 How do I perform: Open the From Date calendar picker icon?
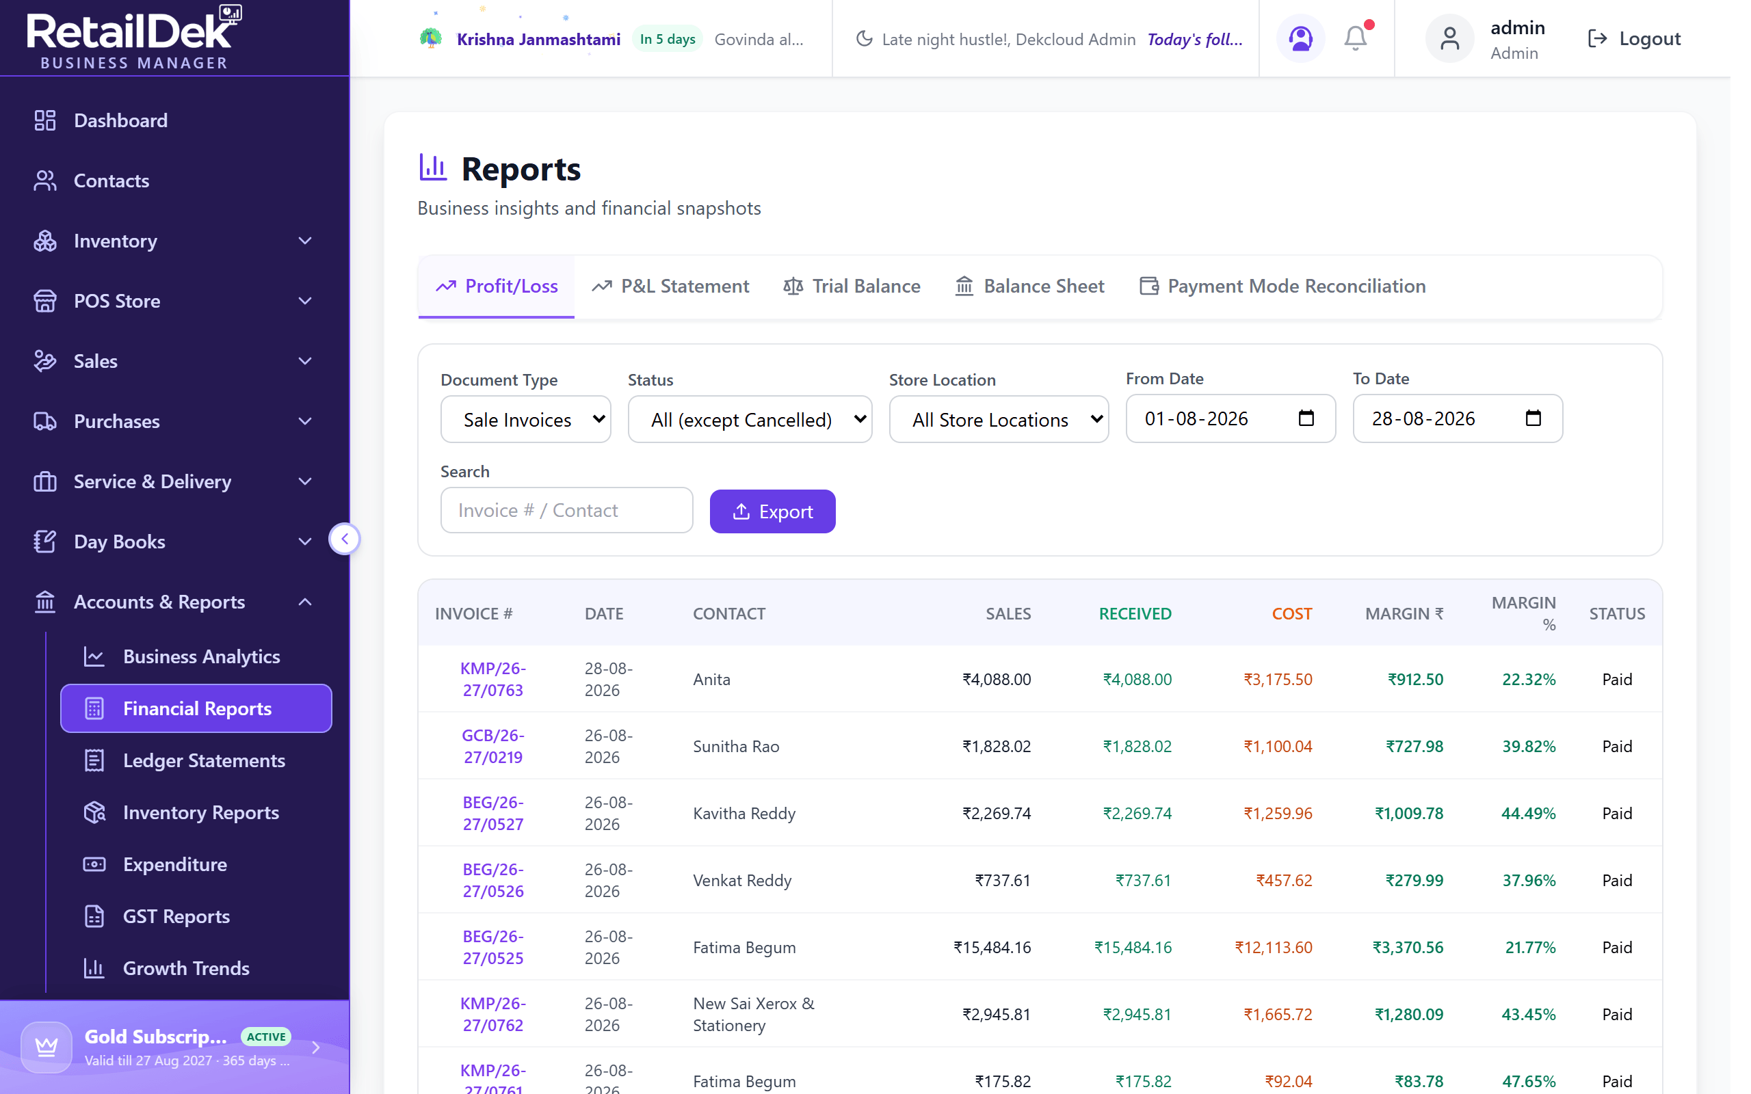click(x=1306, y=418)
